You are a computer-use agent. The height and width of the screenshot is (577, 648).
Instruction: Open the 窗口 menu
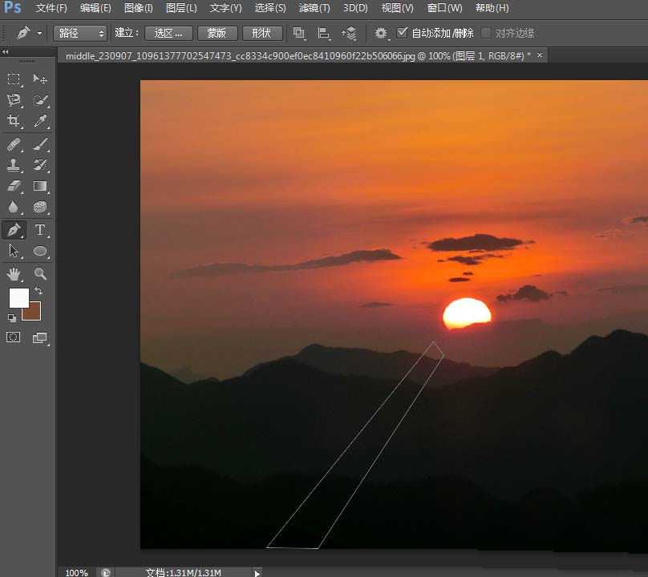pyautogui.click(x=443, y=8)
